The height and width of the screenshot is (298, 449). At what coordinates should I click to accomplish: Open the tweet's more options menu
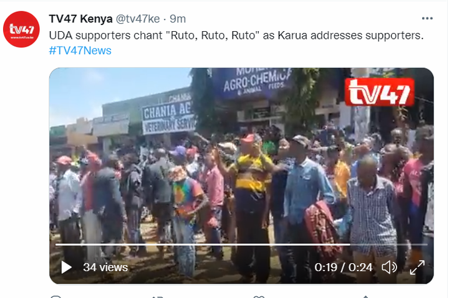tap(427, 18)
